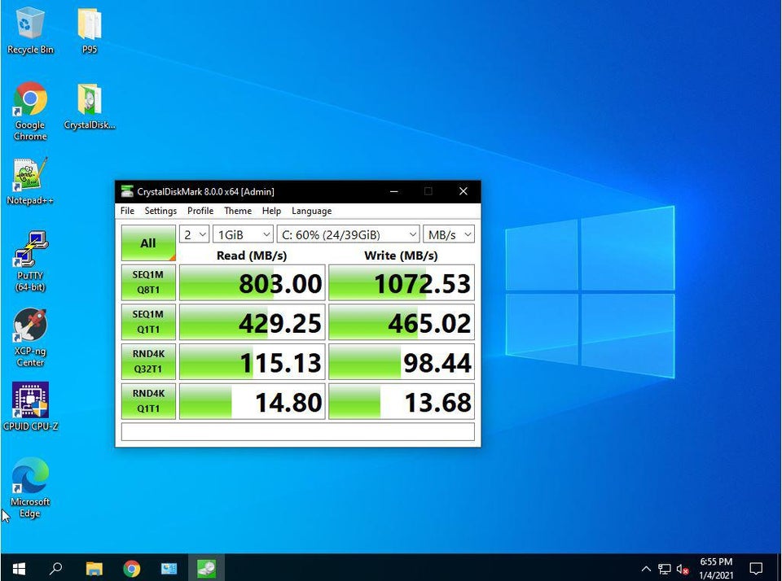Click the 115.13 read result
This screenshot has height=581, width=782.
coord(252,362)
